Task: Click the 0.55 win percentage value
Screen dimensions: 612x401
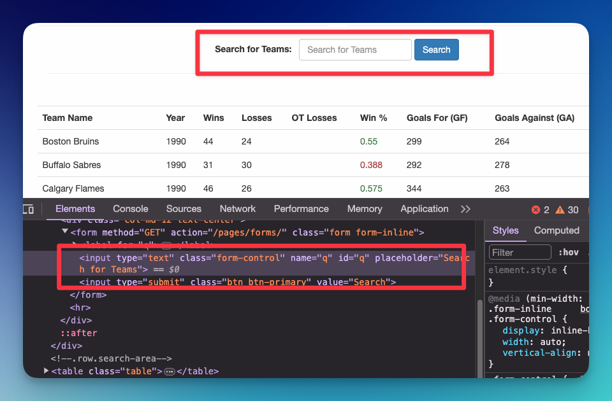Action: [369, 141]
